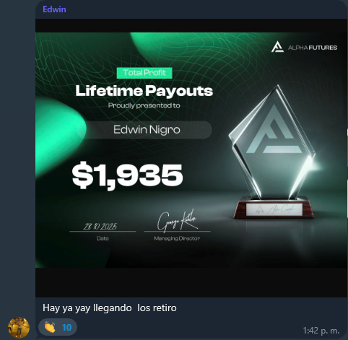348x340 pixels.
Task: Click the green "Total Profit" badge
Action: 144,73
